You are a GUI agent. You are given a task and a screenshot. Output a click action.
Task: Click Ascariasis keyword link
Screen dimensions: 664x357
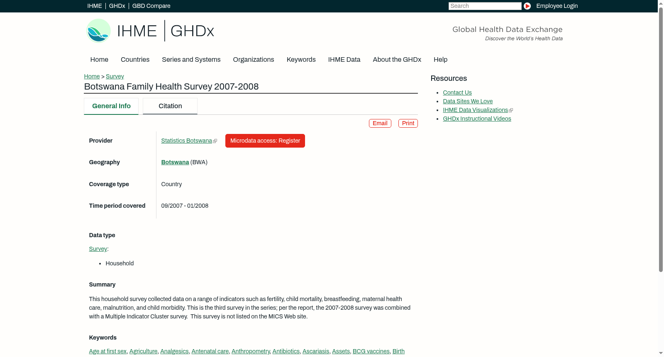point(316,351)
